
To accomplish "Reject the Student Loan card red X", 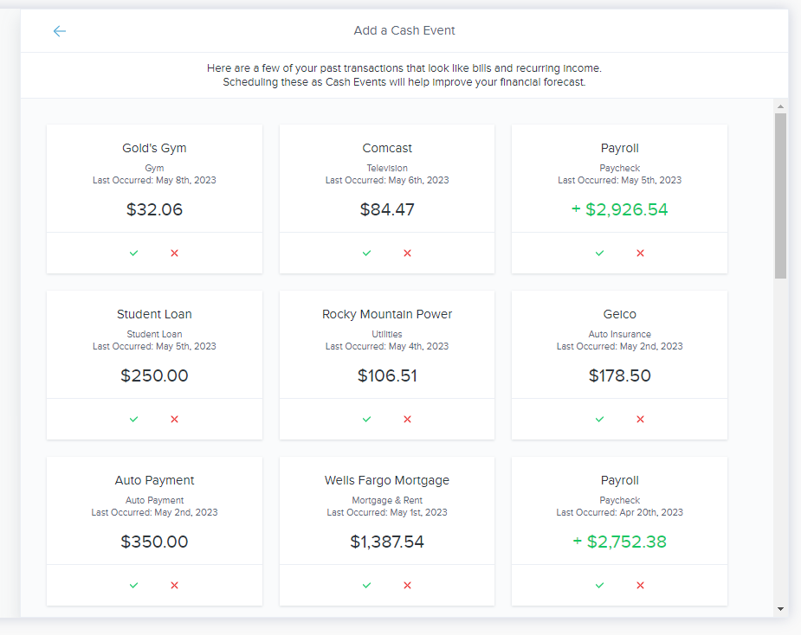I will [x=174, y=419].
